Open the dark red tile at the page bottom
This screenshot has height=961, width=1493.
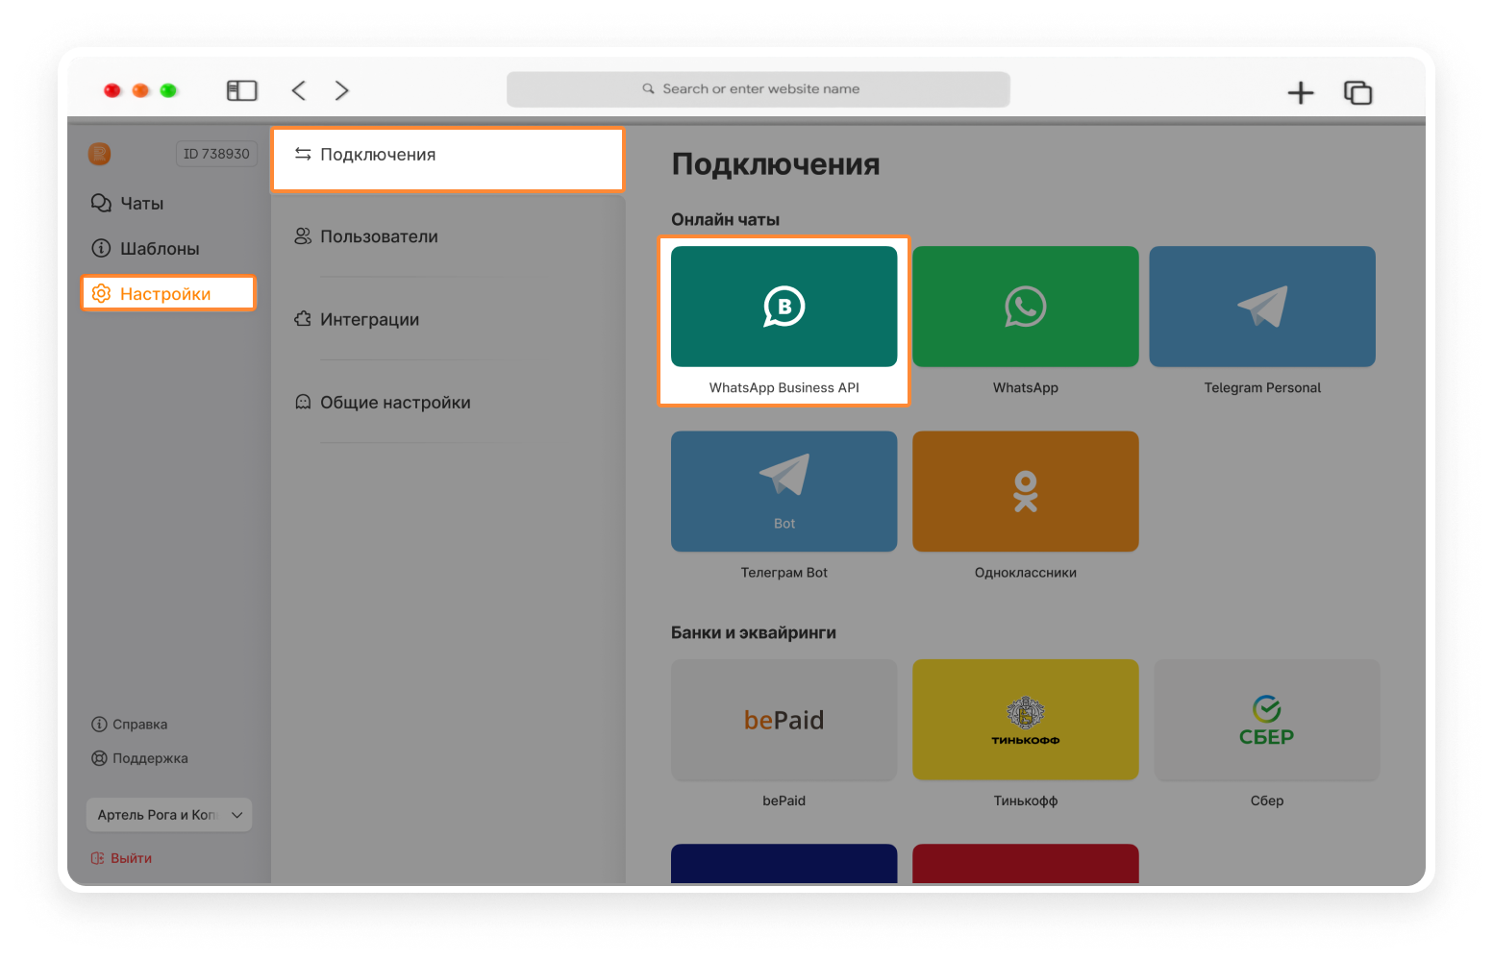(x=1025, y=863)
